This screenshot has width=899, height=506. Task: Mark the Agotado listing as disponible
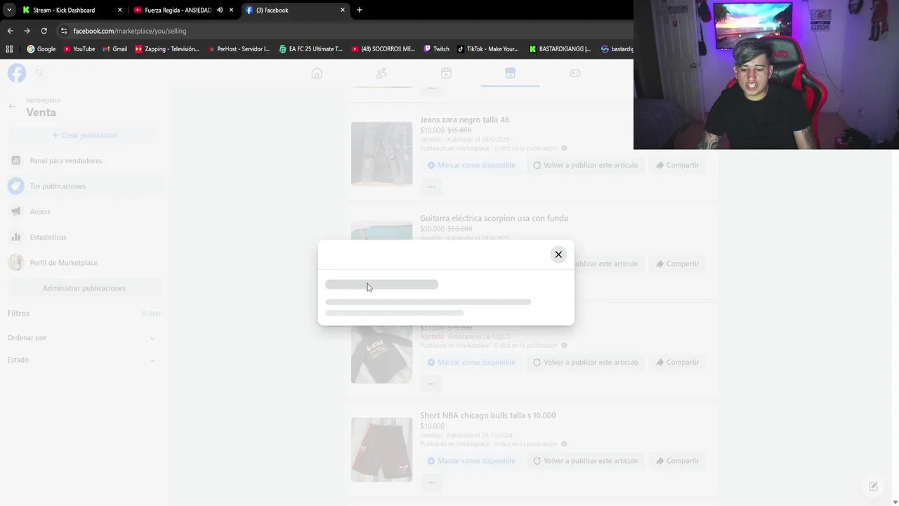coord(472,363)
